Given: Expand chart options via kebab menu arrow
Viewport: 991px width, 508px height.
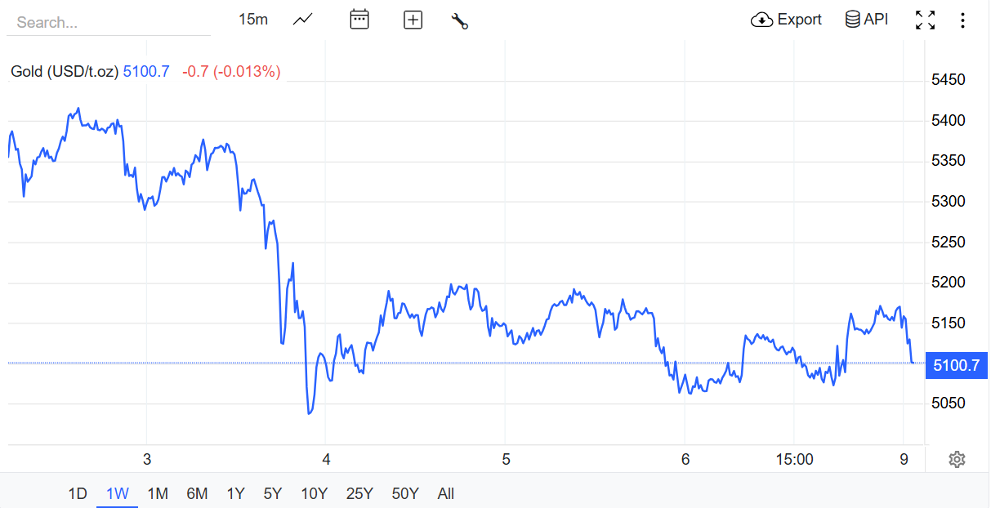Looking at the screenshot, I should pos(963,20).
